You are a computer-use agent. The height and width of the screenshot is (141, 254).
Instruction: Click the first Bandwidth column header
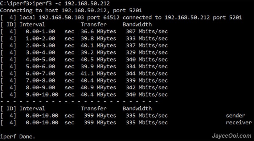[137, 24]
